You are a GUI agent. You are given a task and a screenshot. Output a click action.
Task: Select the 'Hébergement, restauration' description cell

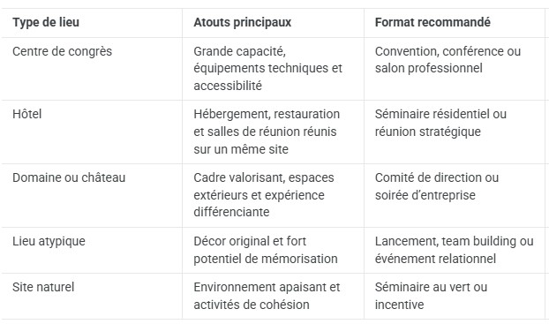[267, 132]
